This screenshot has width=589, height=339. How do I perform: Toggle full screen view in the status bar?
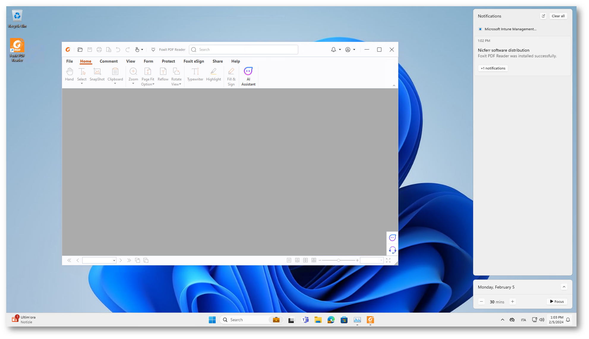(388, 260)
